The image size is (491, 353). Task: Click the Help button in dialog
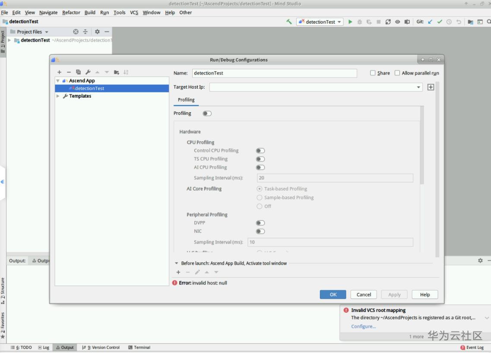[424, 294]
